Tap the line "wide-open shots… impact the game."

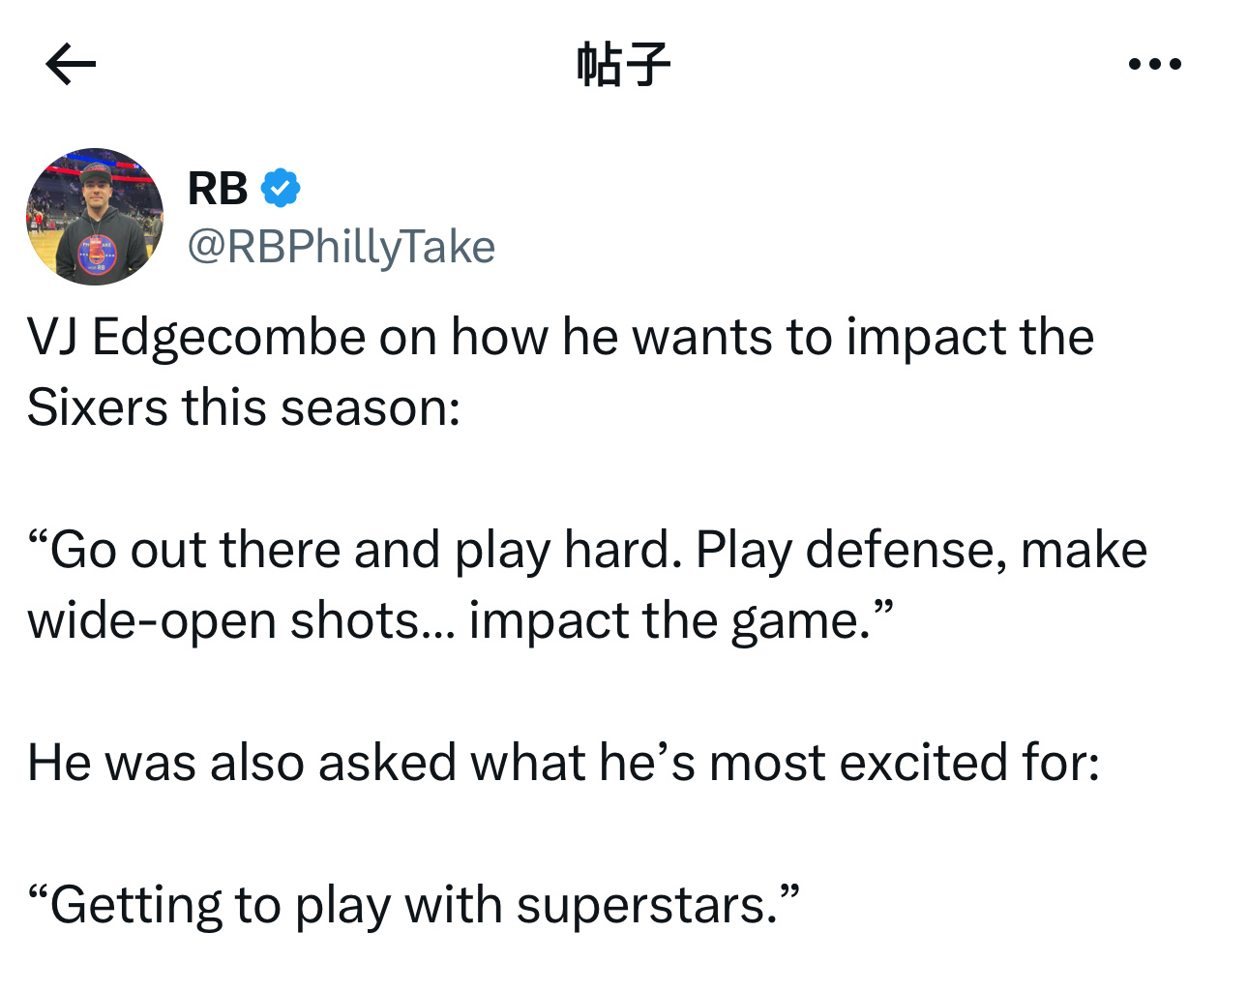pos(461,620)
